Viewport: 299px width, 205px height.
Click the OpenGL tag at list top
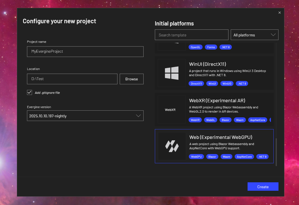(196, 47)
